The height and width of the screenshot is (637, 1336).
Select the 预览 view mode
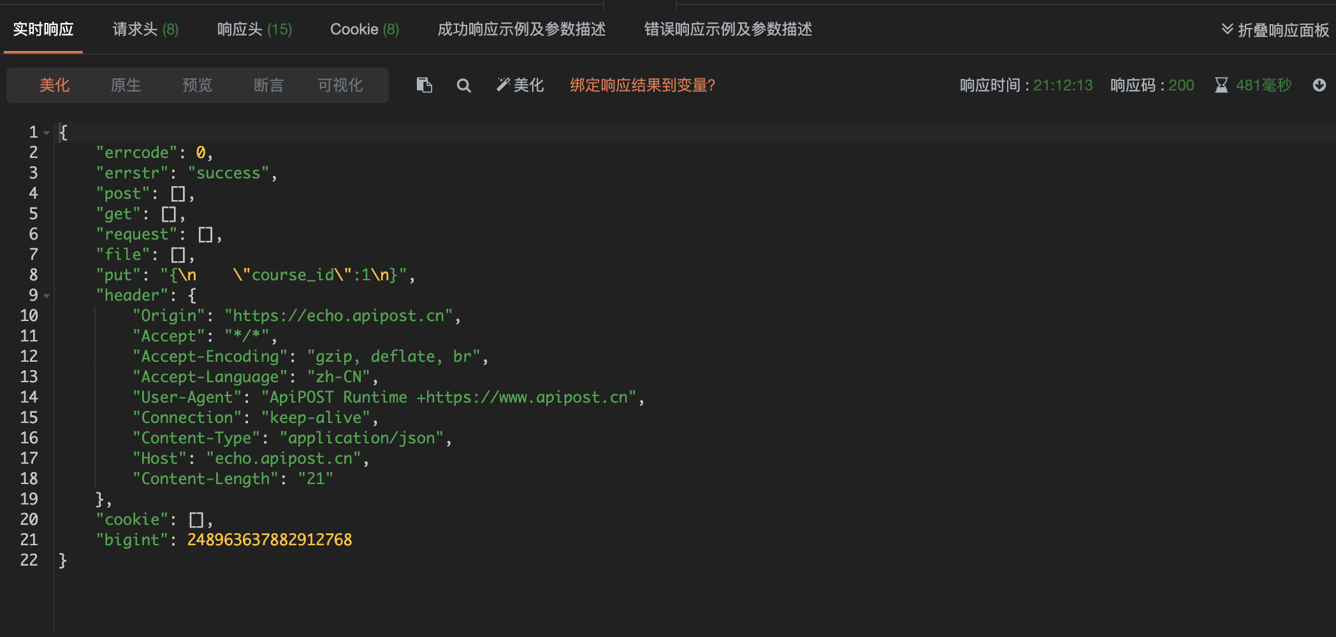click(198, 85)
